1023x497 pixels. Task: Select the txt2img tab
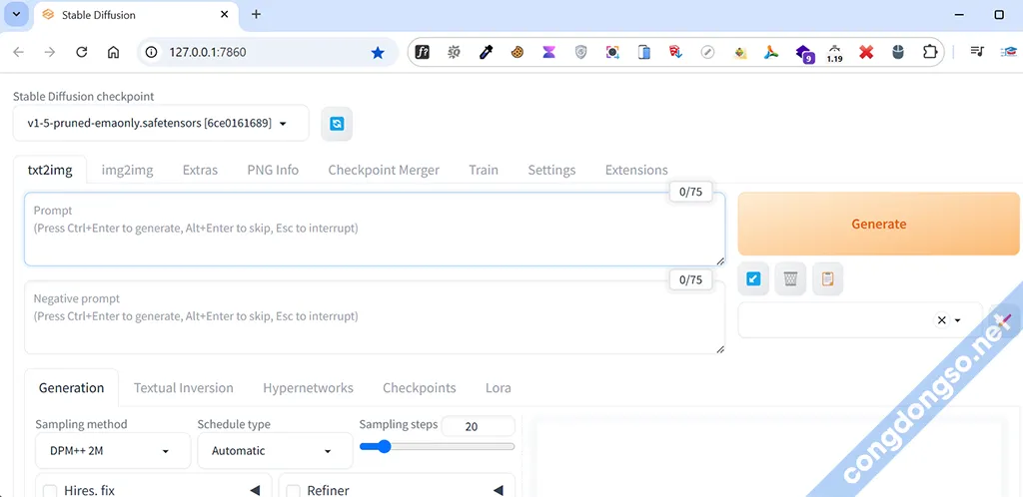50,170
